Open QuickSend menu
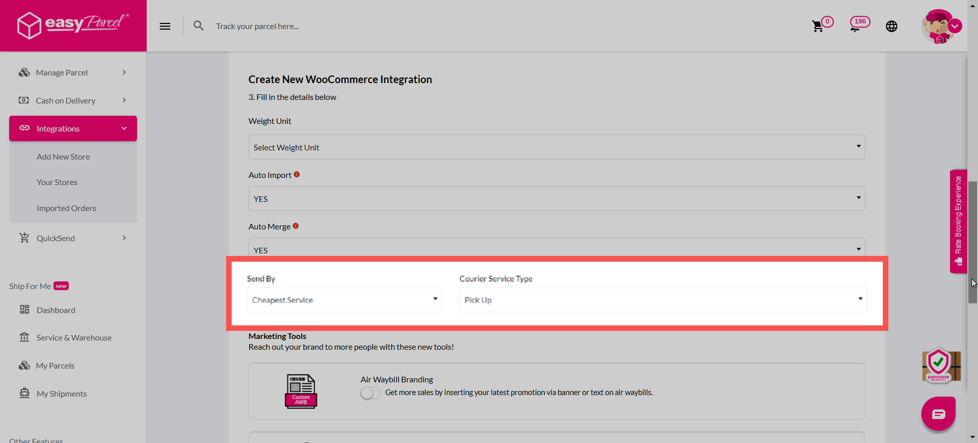Image resolution: width=978 pixels, height=443 pixels. (x=73, y=238)
